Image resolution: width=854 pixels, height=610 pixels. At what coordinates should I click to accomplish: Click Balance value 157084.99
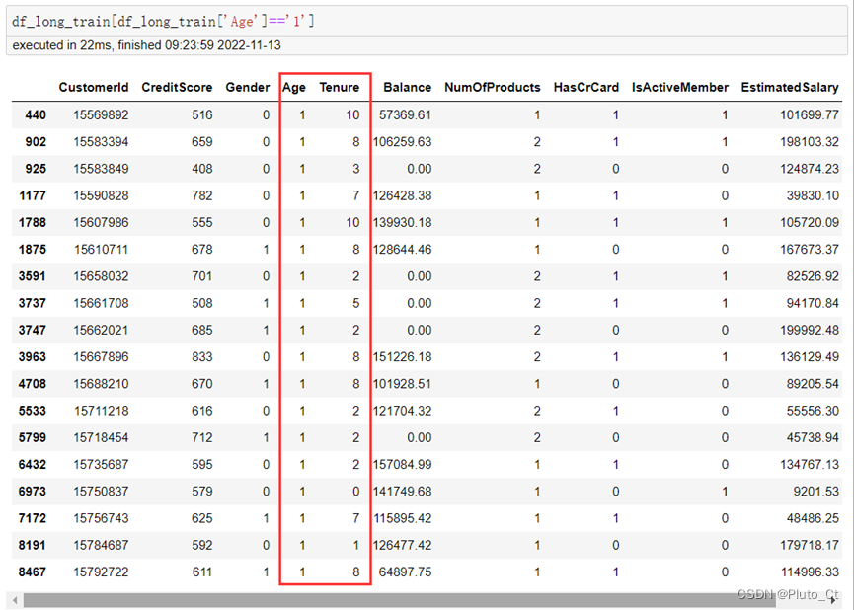click(x=403, y=465)
